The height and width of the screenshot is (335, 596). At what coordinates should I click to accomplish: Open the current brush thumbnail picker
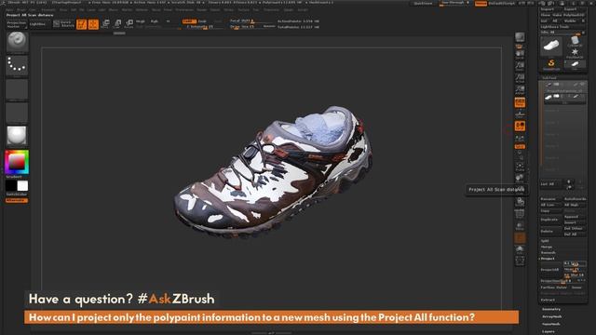(17, 42)
